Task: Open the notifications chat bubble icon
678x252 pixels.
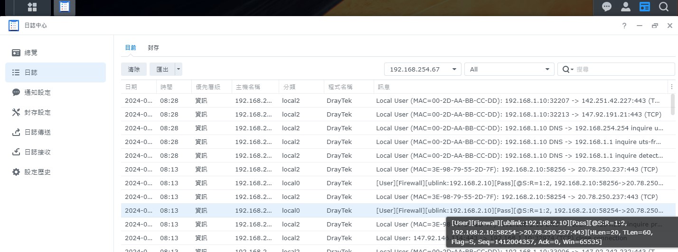Action: [607, 7]
